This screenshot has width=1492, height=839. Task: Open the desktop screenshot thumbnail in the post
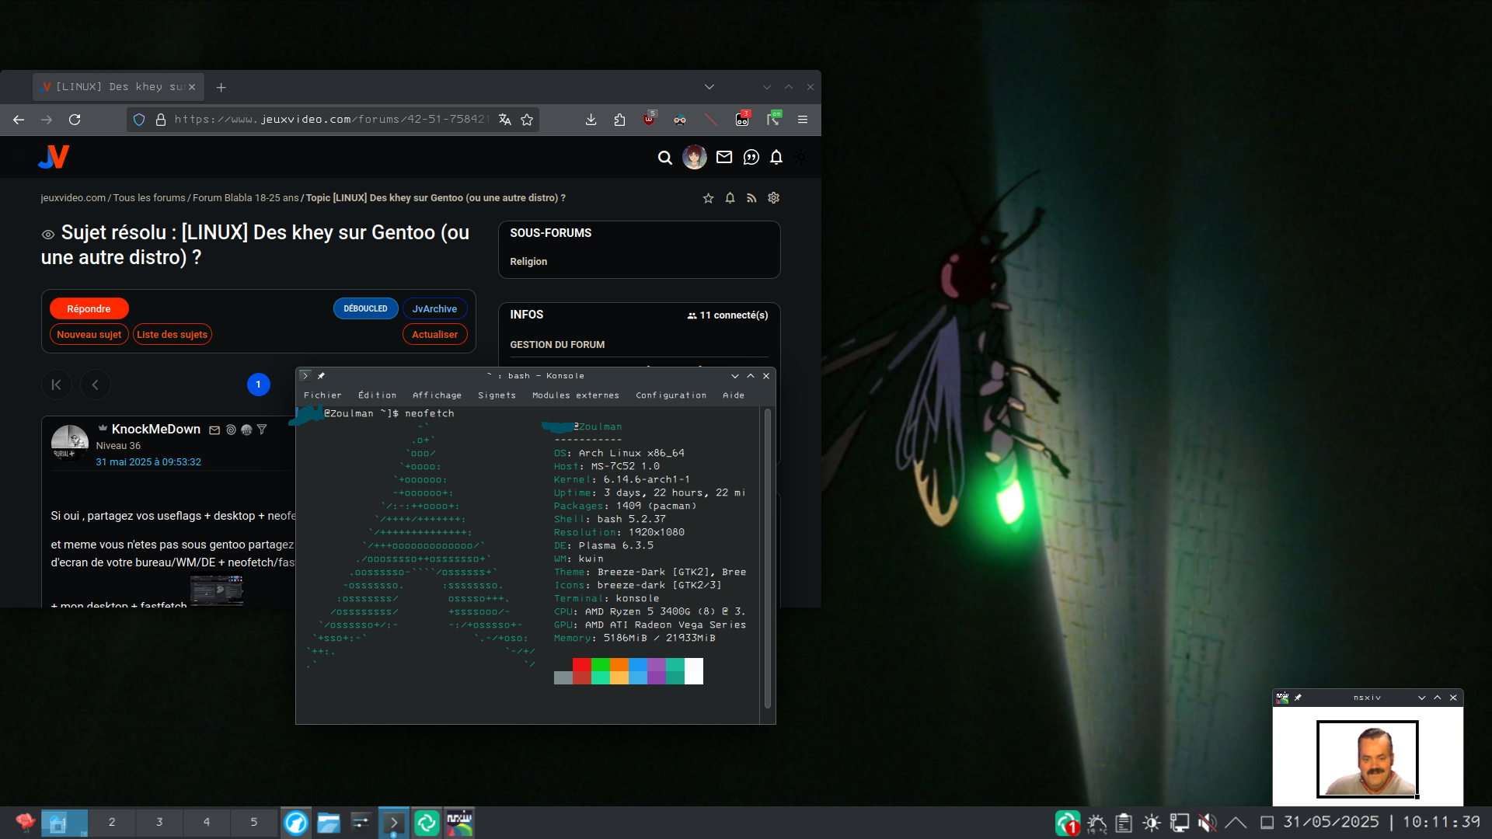pyautogui.click(x=217, y=591)
